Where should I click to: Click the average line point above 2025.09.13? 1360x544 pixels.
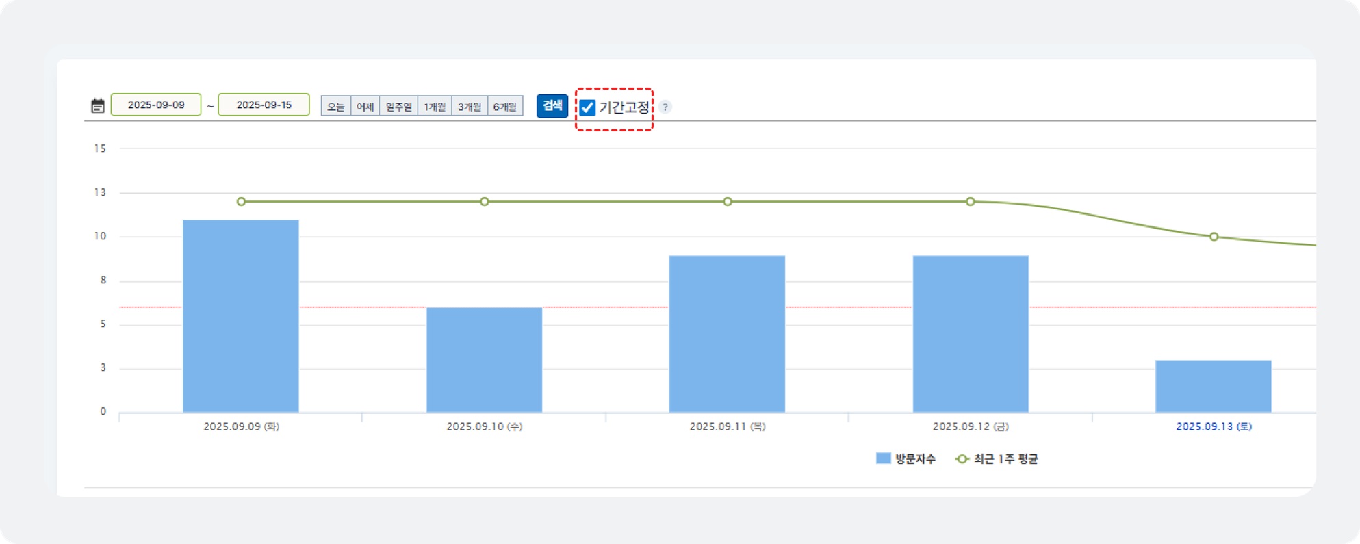click(1214, 237)
